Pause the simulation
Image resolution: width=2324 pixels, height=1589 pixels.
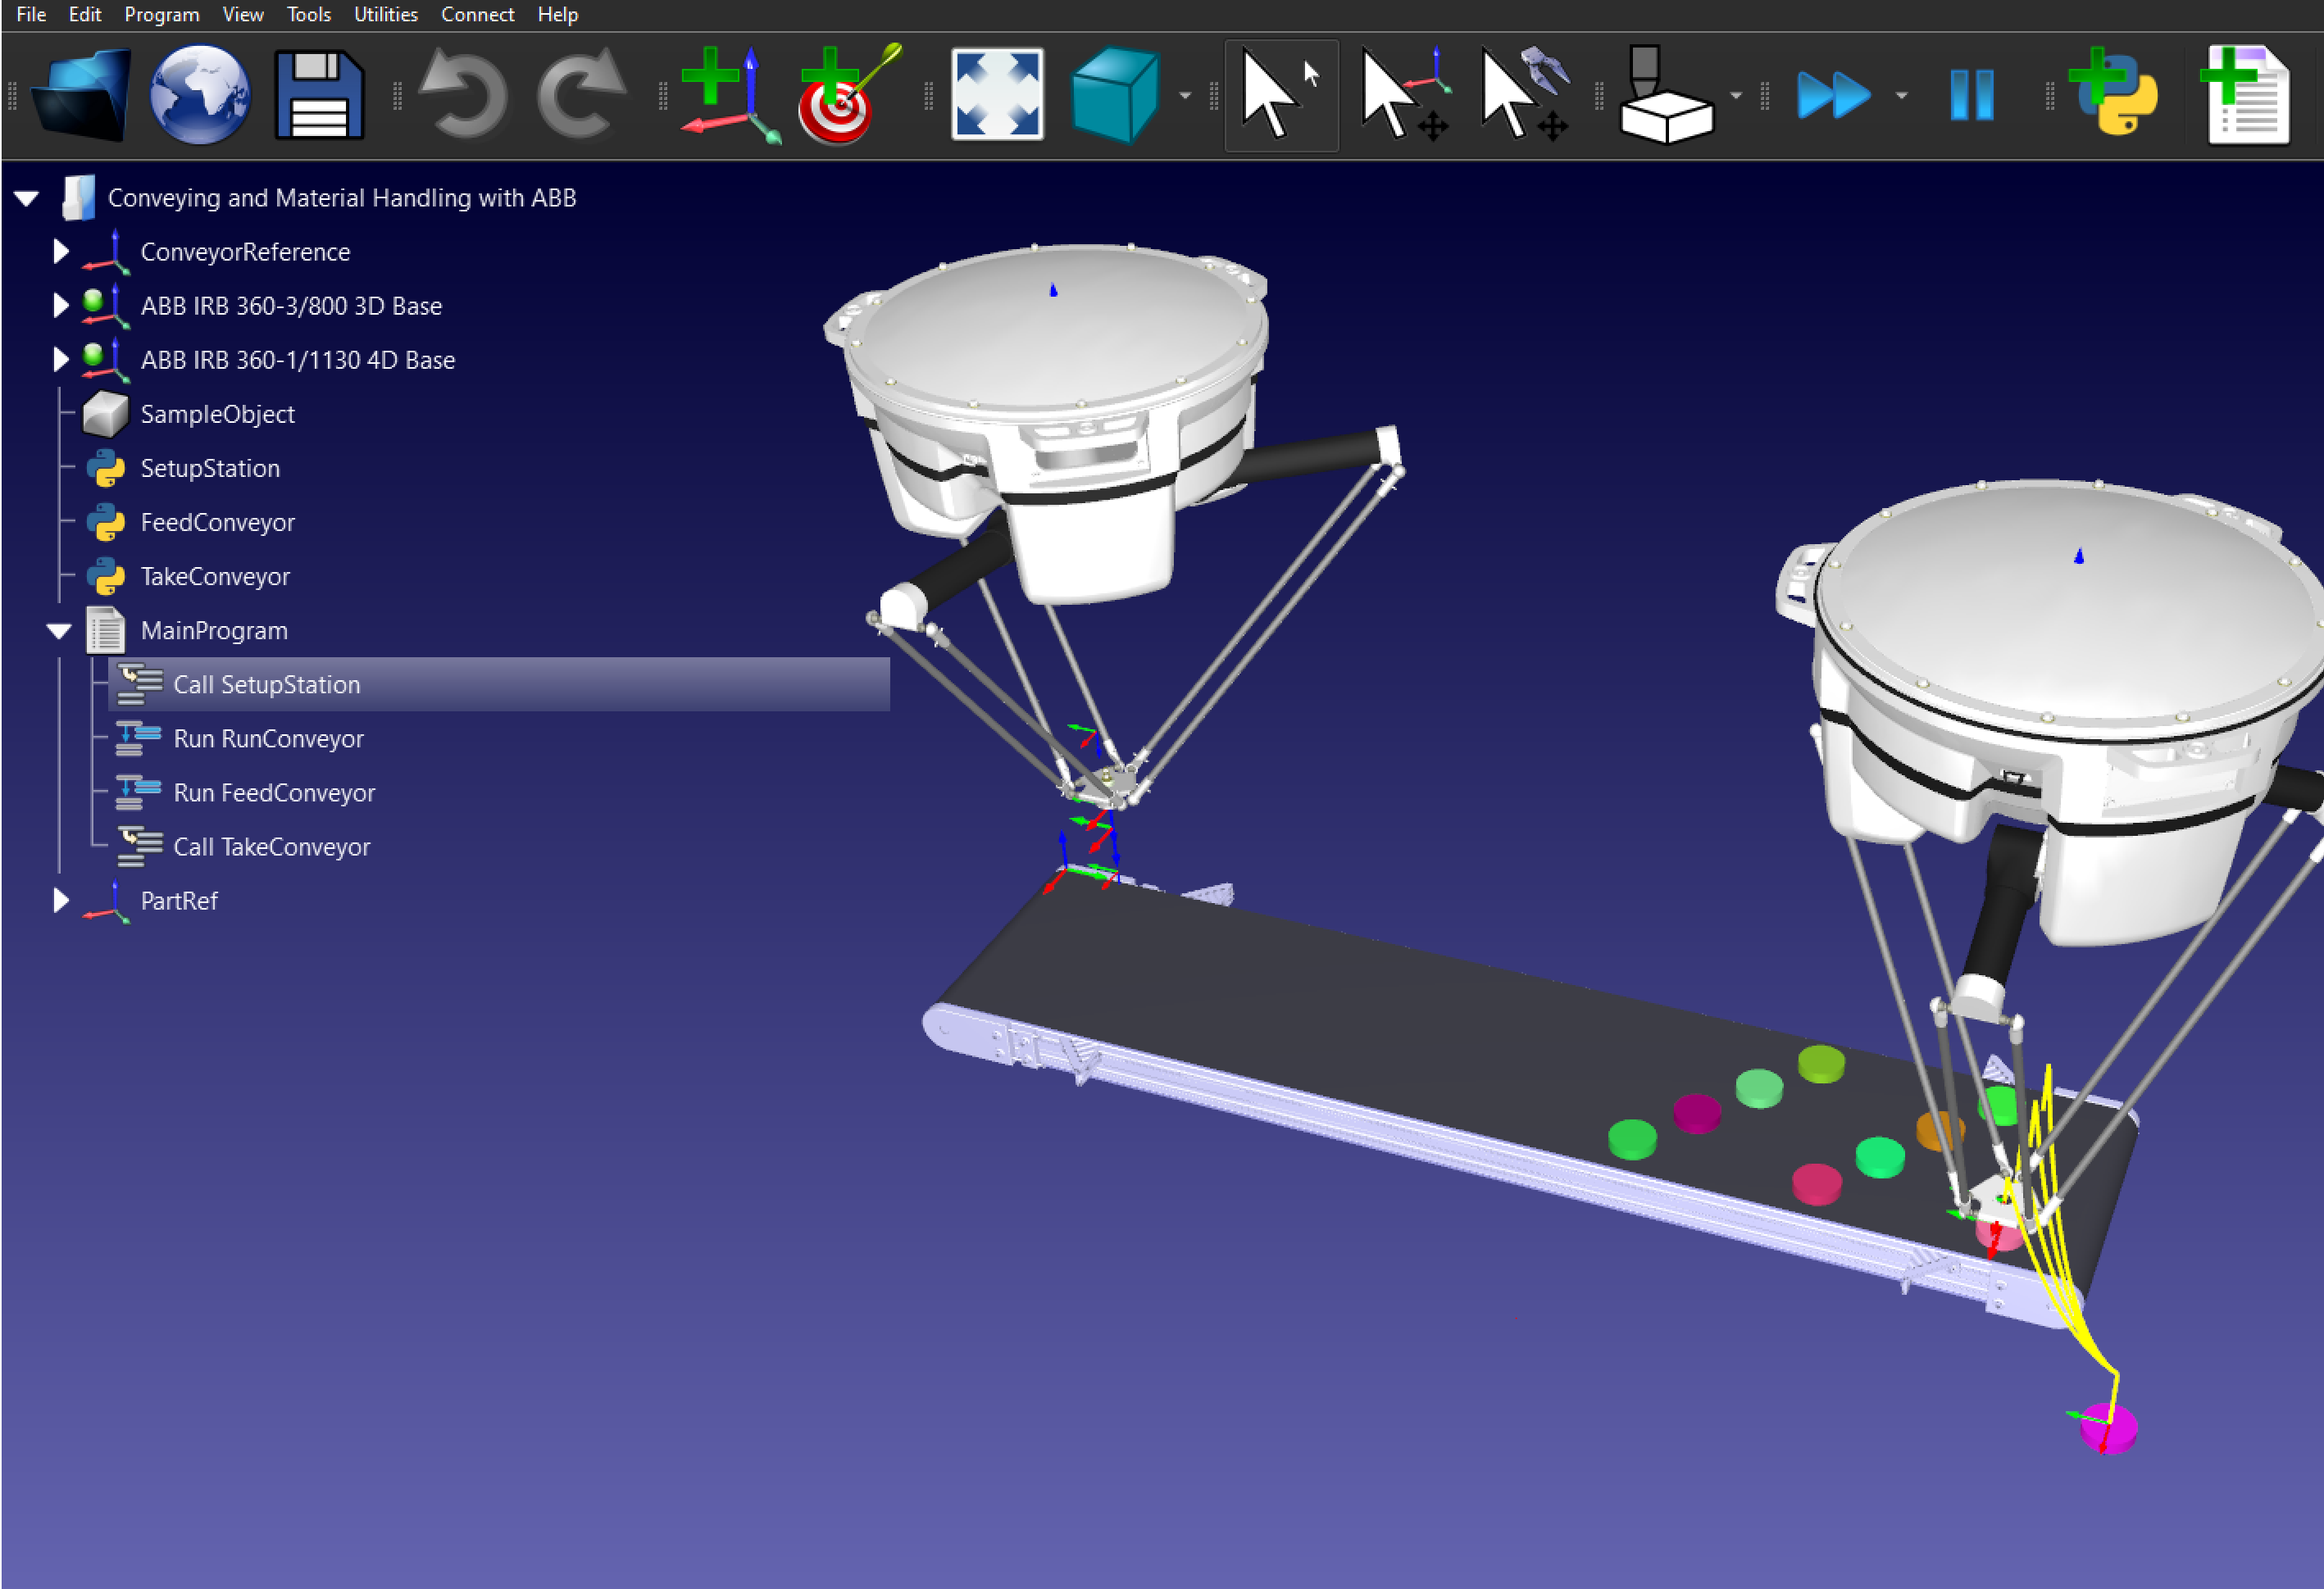[x=1971, y=95]
